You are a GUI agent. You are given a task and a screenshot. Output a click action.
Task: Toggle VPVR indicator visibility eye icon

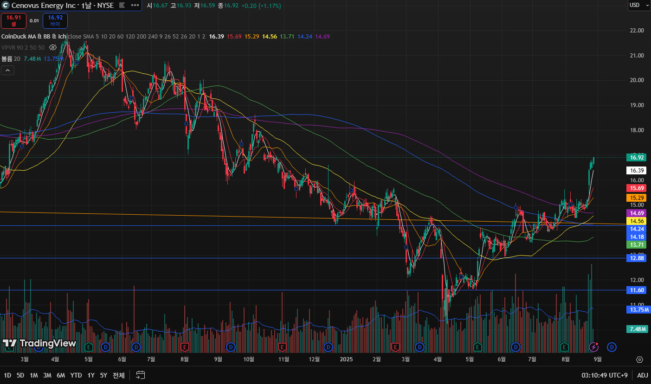click(x=53, y=47)
